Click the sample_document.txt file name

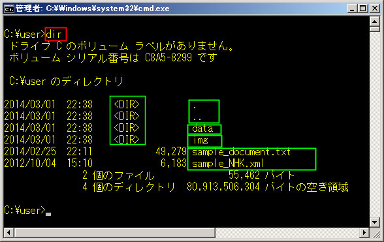click(241, 152)
